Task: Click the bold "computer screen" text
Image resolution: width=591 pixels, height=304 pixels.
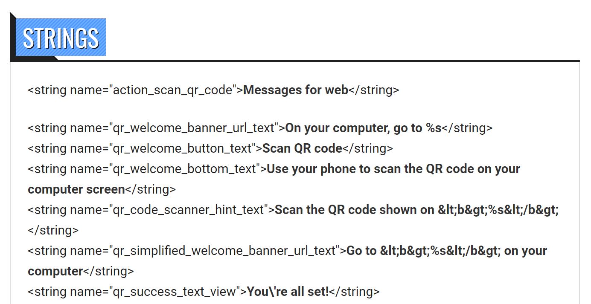Action: (76, 189)
